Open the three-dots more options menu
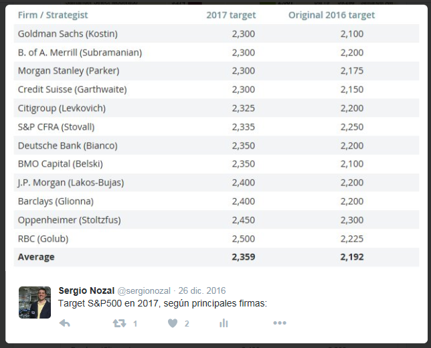431x348 pixels. pos(280,323)
